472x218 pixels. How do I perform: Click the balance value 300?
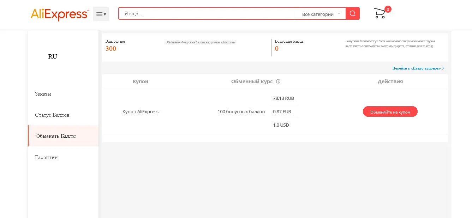point(111,49)
